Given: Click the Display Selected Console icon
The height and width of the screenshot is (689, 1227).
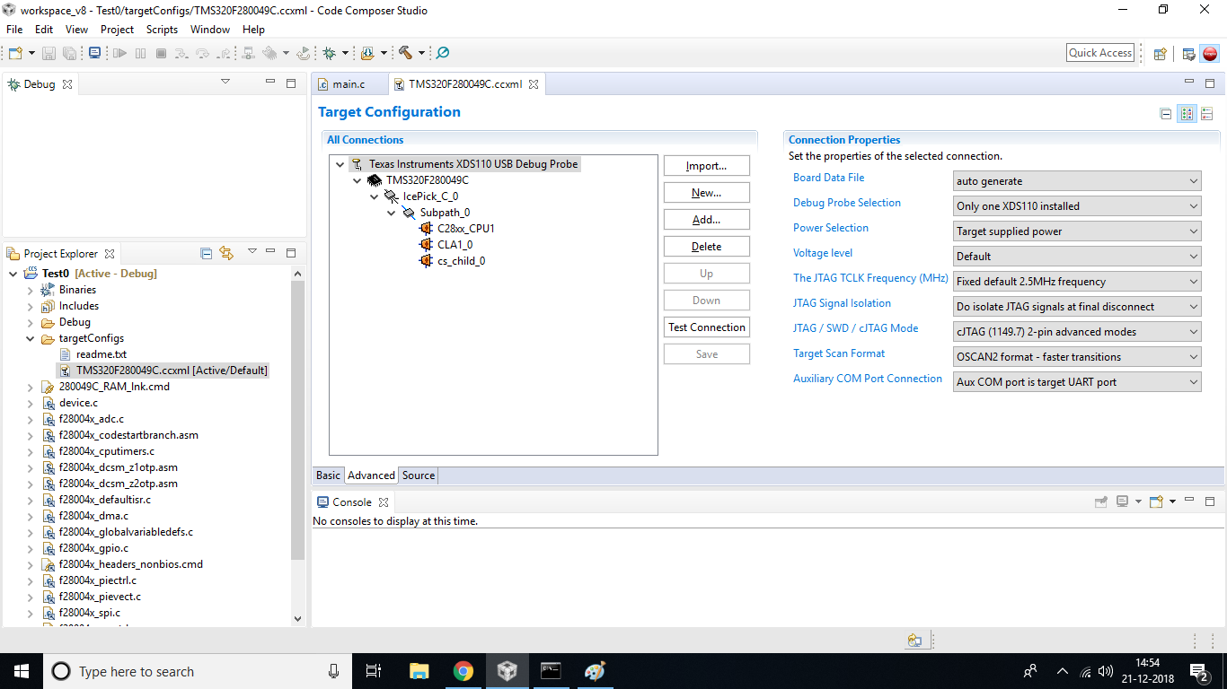Looking at the screenshot, I should tap(1123, 502).
